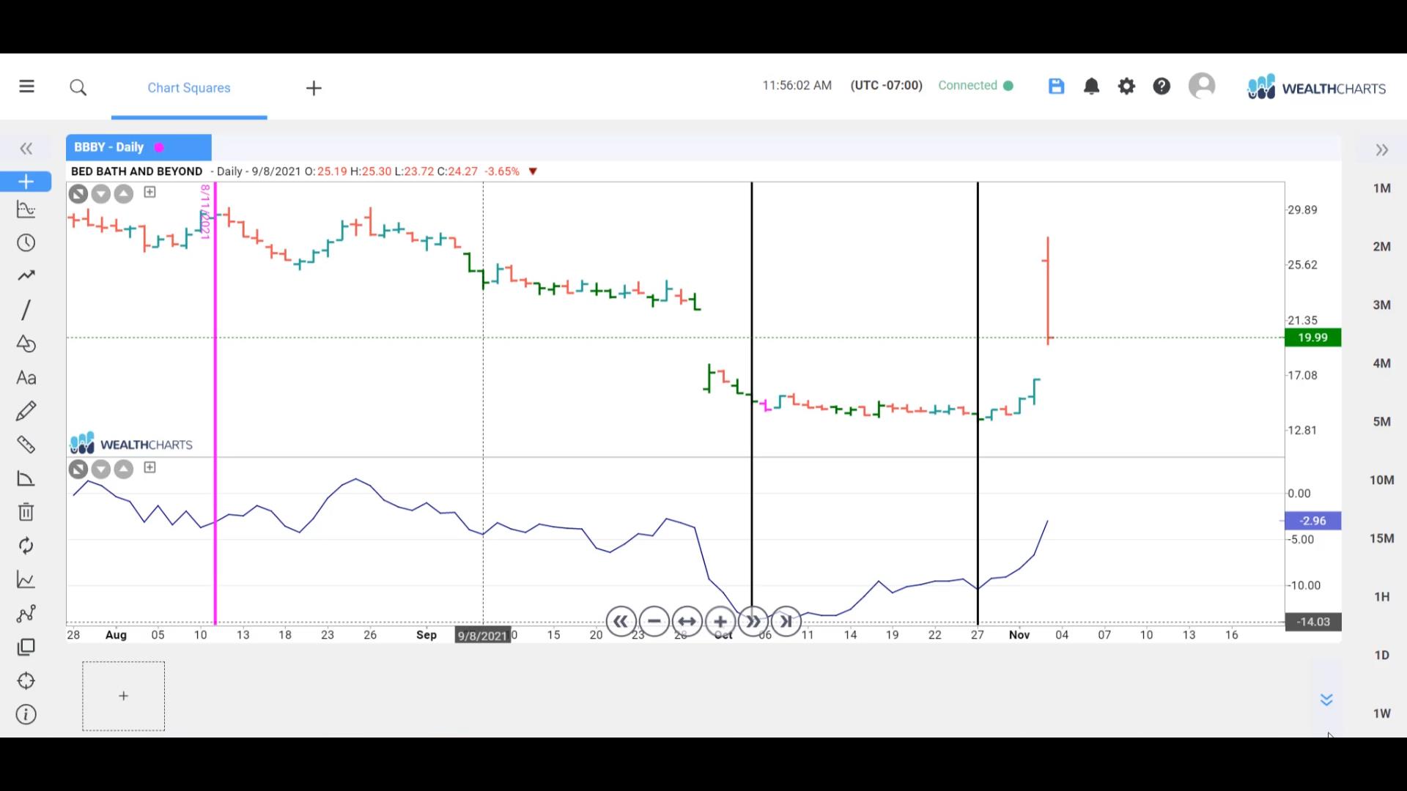Open the notifications bell
The image size is (1407, 791).
[1091, 86]
